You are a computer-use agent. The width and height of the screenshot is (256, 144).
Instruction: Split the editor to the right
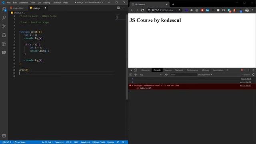(x=118, y=8)
